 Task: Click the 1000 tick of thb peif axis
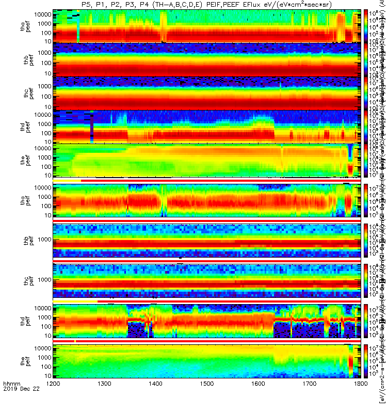[x=44, y=240]
